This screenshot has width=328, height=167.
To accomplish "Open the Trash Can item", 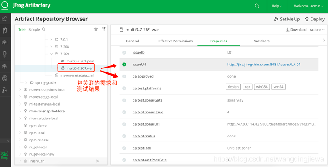I will [37, 161].
